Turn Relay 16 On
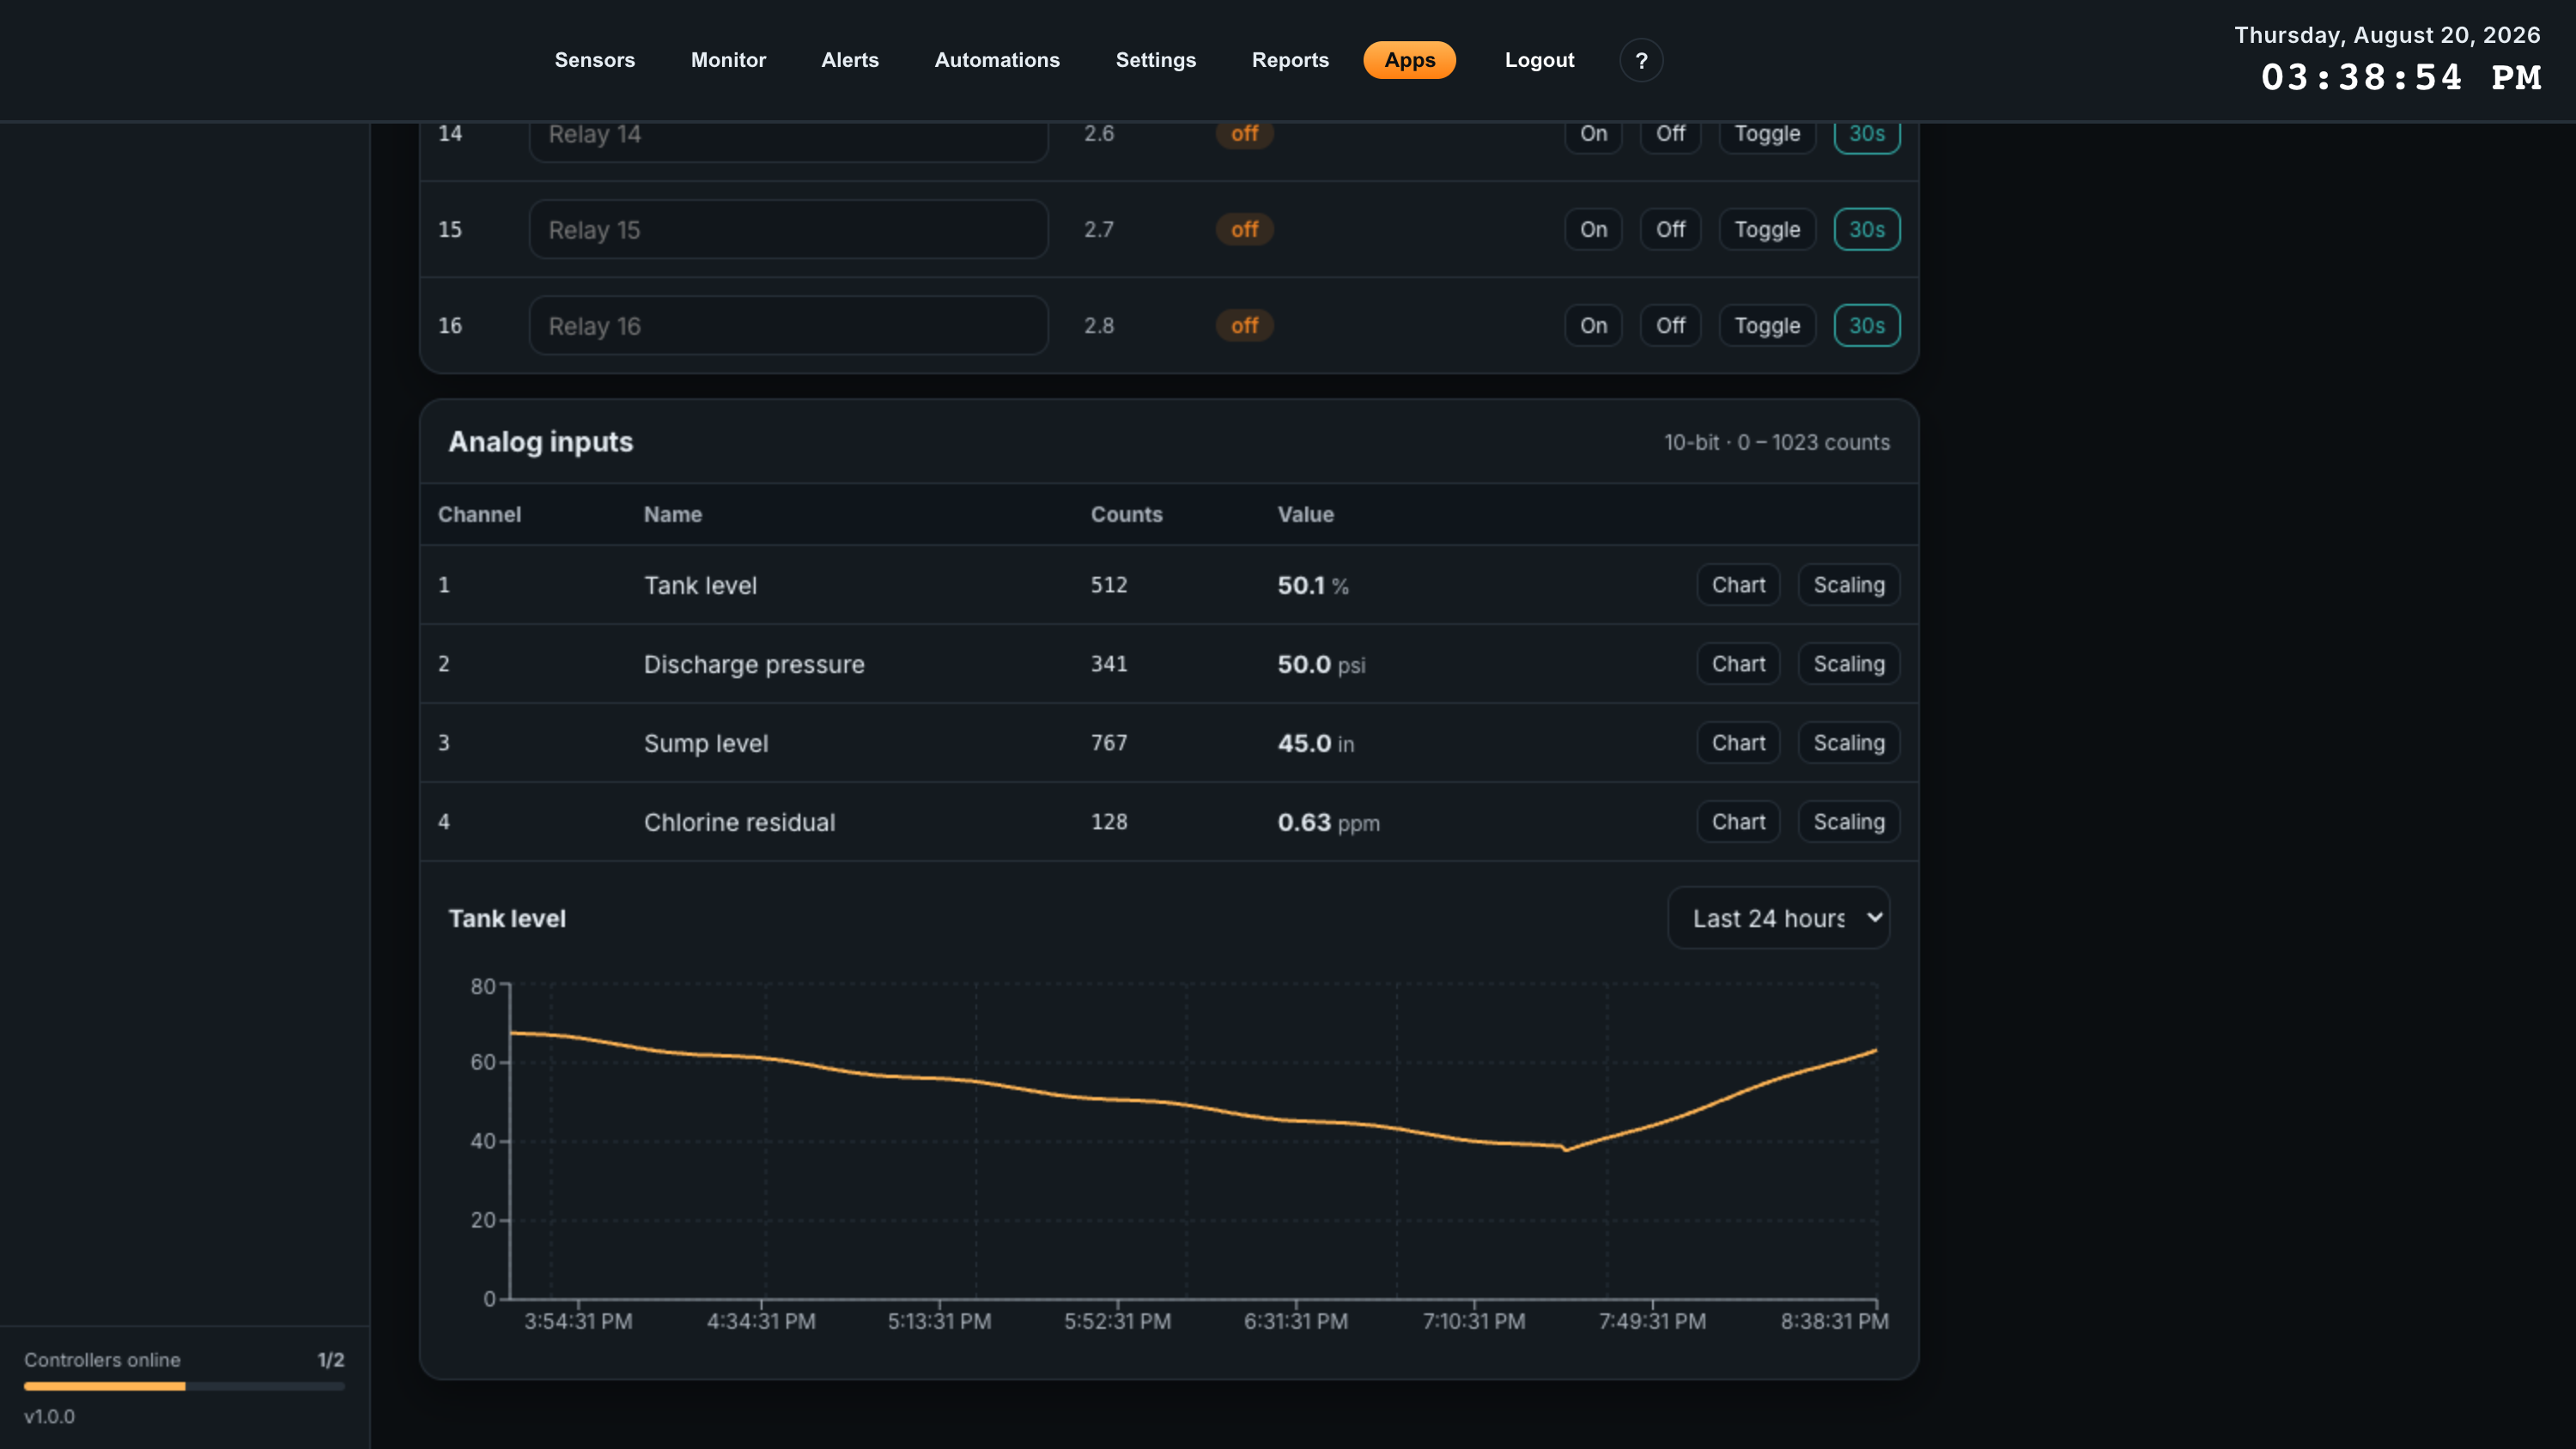2576x1449 pixels. [1593, 325]
